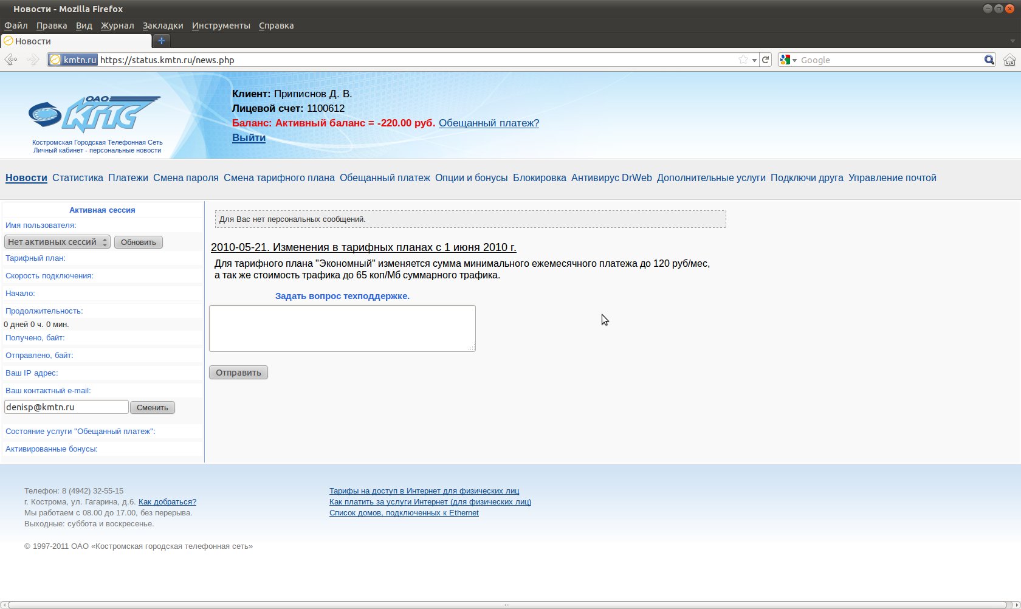1021x609 pixels.
Task: Click the 'Задать вопрос техподдержке.' heading
Action: coord(342,296)
